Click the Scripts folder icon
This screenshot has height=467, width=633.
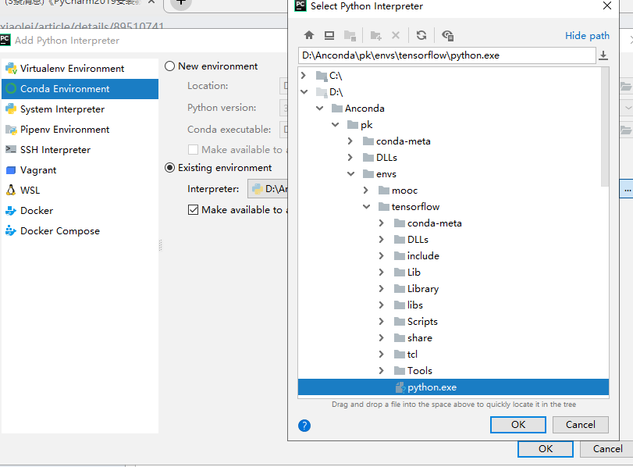point(400,322)
